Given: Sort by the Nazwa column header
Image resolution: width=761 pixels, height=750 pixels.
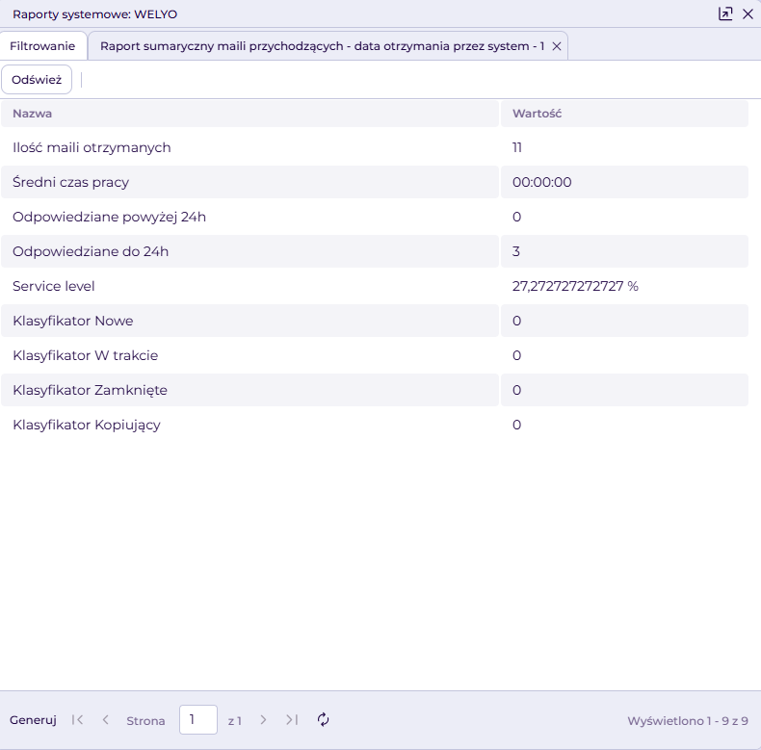Looking at the screenshot, I should [x=249, y=114].
